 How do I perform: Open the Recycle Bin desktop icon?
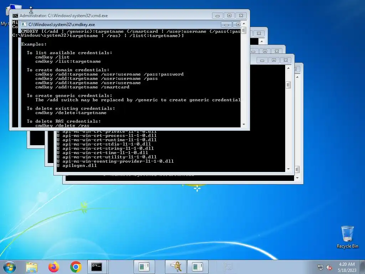347,237
